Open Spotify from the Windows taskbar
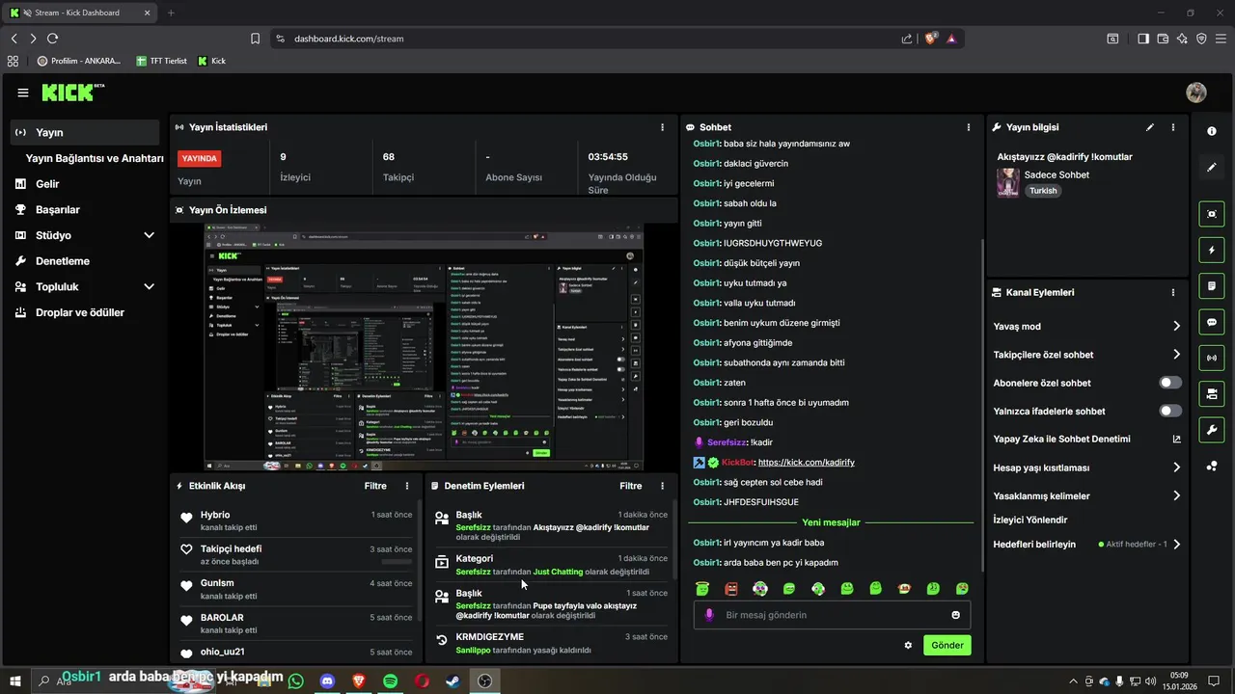The image size is (1235, 694). 390,681
